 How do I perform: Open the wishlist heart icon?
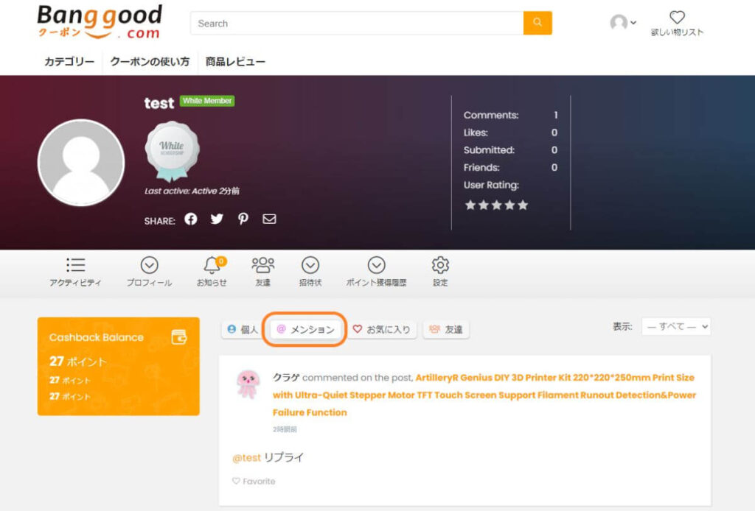677,18
